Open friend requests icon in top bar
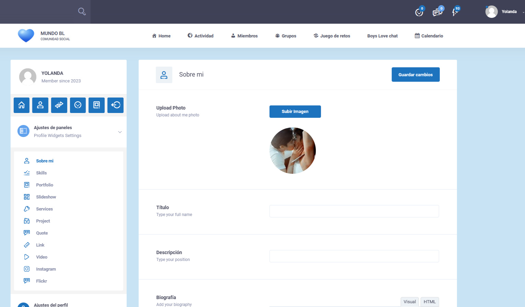Image resolution: width=525 pixels, height=307 pixels. click(x=419, y=12)
